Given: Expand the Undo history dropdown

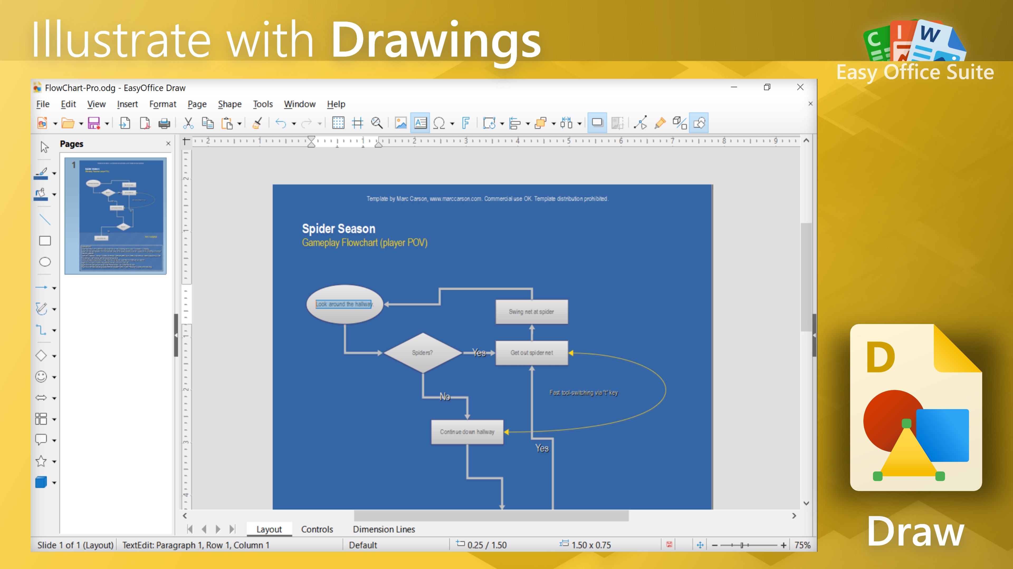Looking at the screenshot, I should pyautogui.click(x=294, y=124).
